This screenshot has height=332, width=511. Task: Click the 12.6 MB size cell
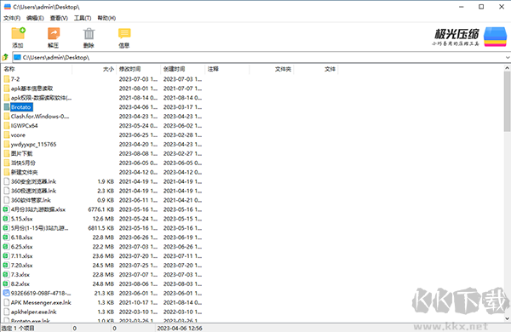coord(103,219)
